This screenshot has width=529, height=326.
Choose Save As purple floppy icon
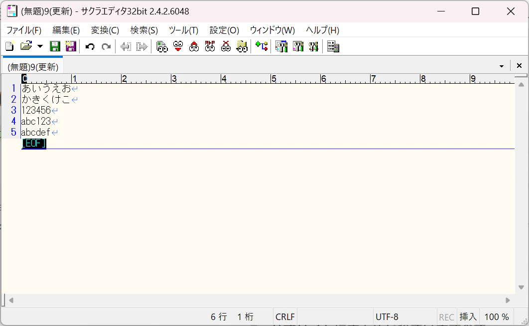pyautogui.click(x=71, y=46)
